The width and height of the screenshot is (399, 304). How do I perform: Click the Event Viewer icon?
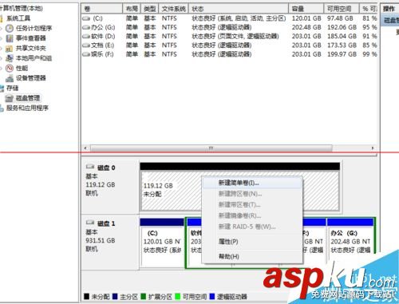tap(10, 38)
